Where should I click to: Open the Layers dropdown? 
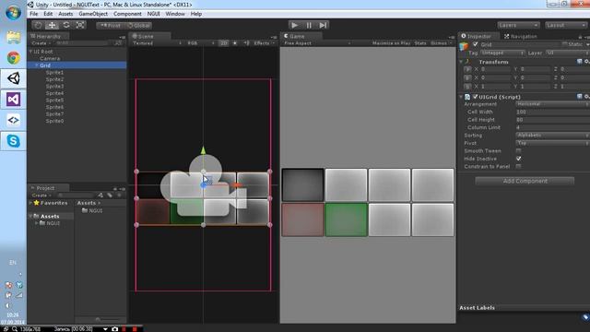(x=518, y=25)
